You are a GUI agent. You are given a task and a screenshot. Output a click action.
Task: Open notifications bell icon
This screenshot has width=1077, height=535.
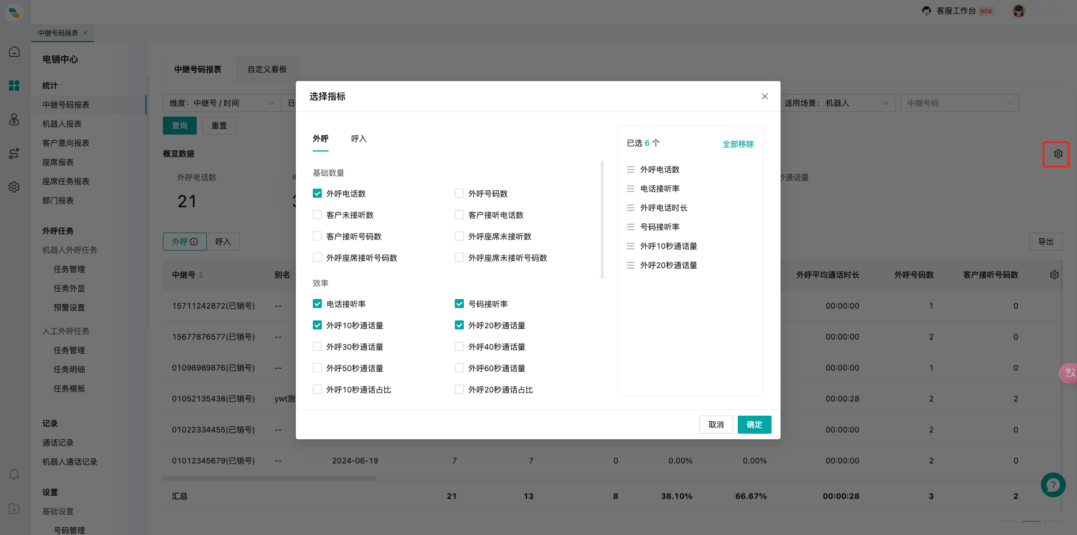(x=15, y=474)
